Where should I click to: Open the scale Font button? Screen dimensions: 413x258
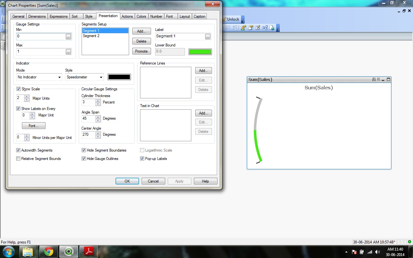tap(34, 126)
